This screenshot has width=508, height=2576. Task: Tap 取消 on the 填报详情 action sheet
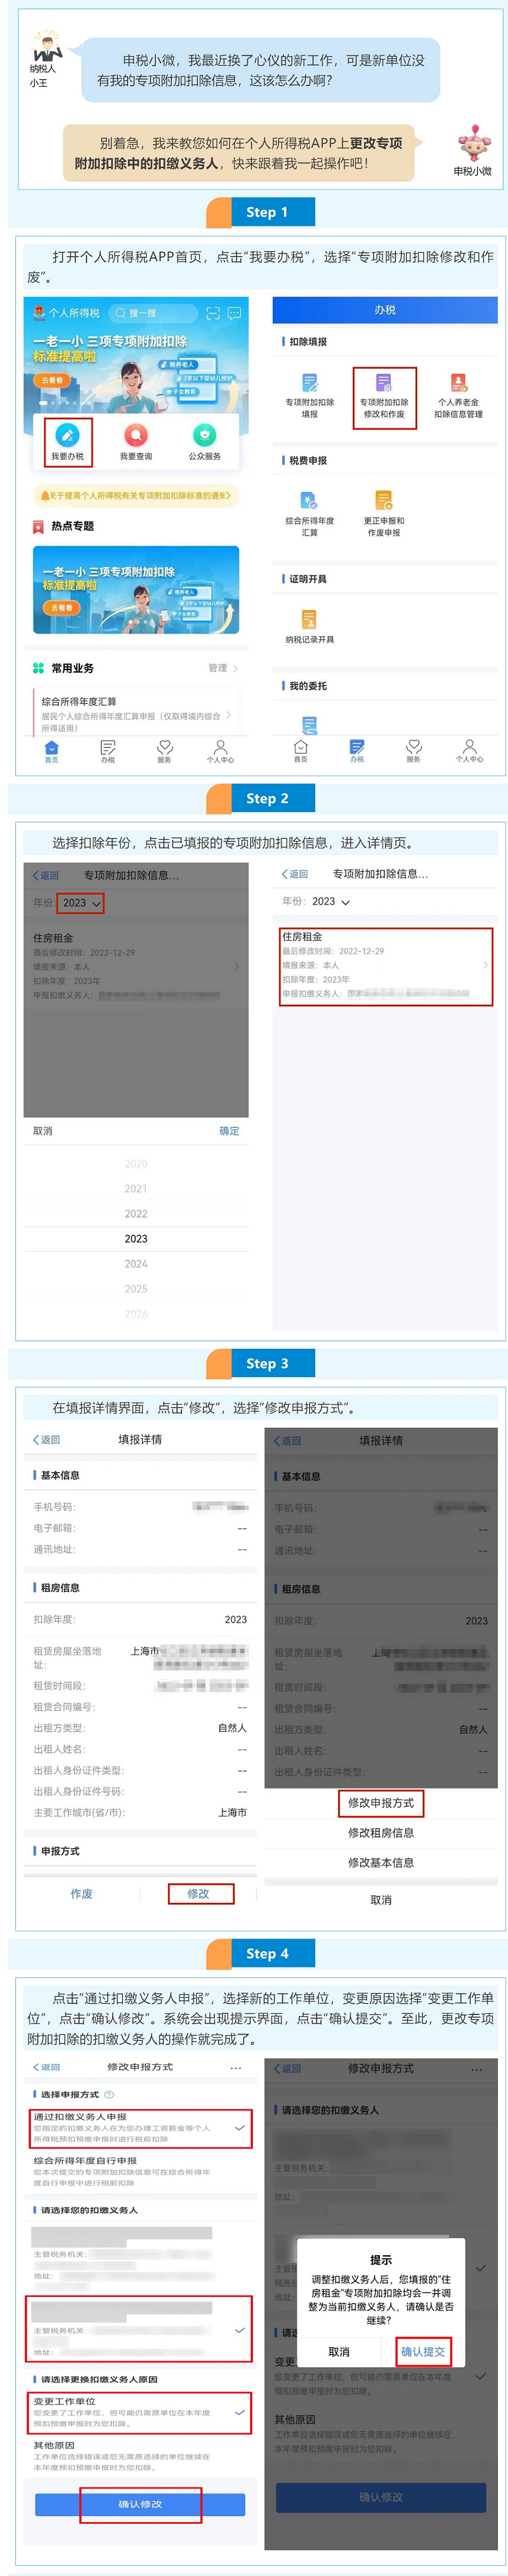[x=380, y=1899]
